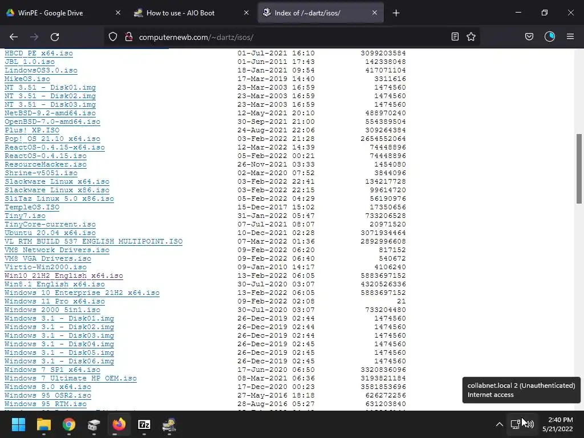584x438 pixels.
Task: Download Win8.1_English_x64.iso
Action: click(x=54, y=285)
